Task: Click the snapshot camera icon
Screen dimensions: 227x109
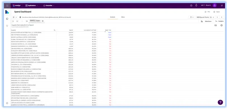Action: (x=216, y=25)
